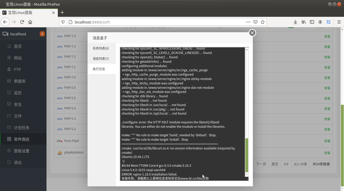
Task: Click the 软件商店 grid icon in sidebar
Action: (x=9, y=139)
